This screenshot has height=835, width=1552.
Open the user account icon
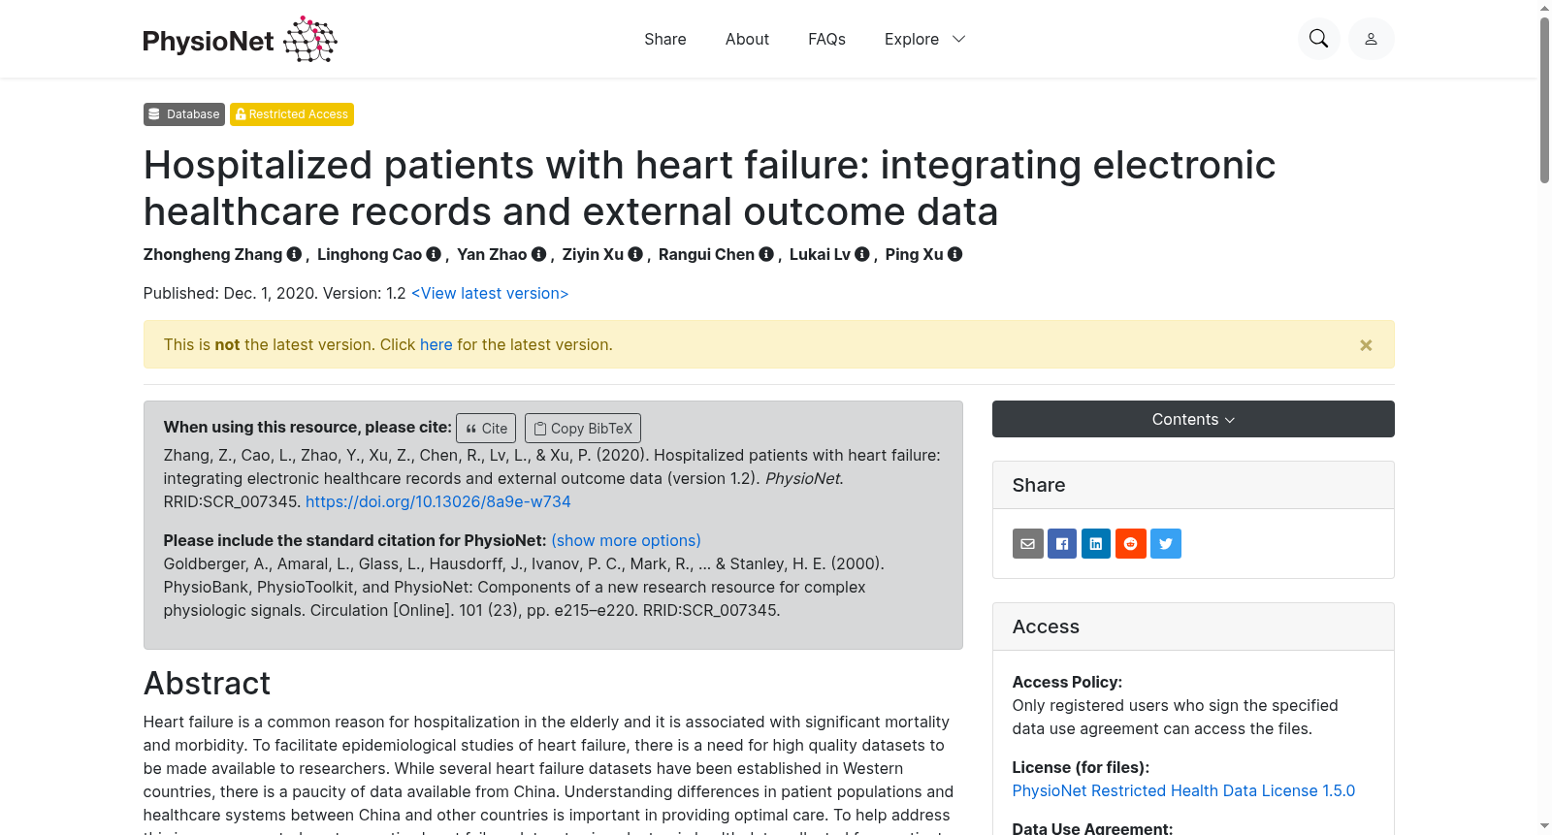click(1371, 39)
